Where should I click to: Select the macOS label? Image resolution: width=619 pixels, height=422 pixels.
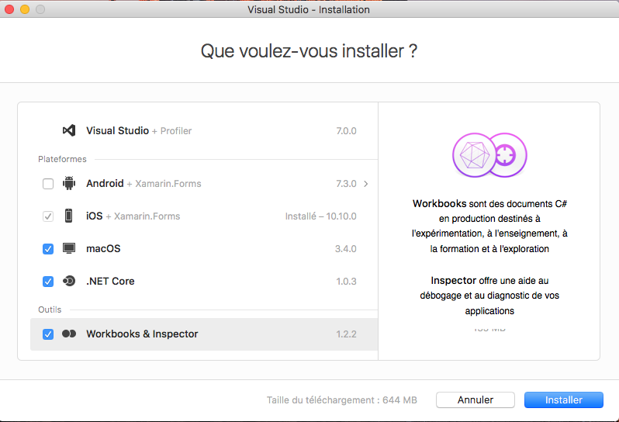(103, 249)
